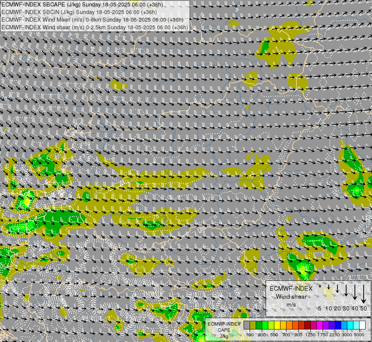The width and height of the screenshot is (372, 342).
Task: Select the dark green CAPE legend swatch
Action: tap(259, 325)
